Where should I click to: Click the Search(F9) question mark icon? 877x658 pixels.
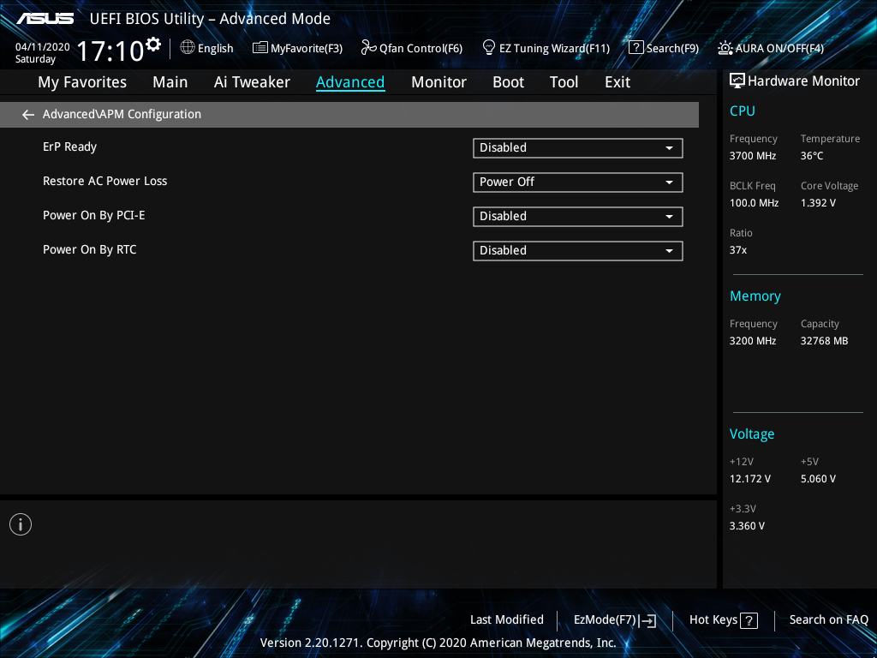[636, 48]
